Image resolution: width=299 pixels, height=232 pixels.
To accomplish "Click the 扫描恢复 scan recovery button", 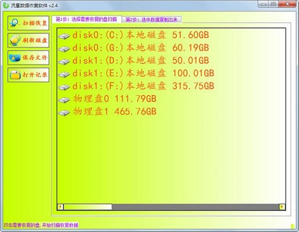I will pos(28,23).
